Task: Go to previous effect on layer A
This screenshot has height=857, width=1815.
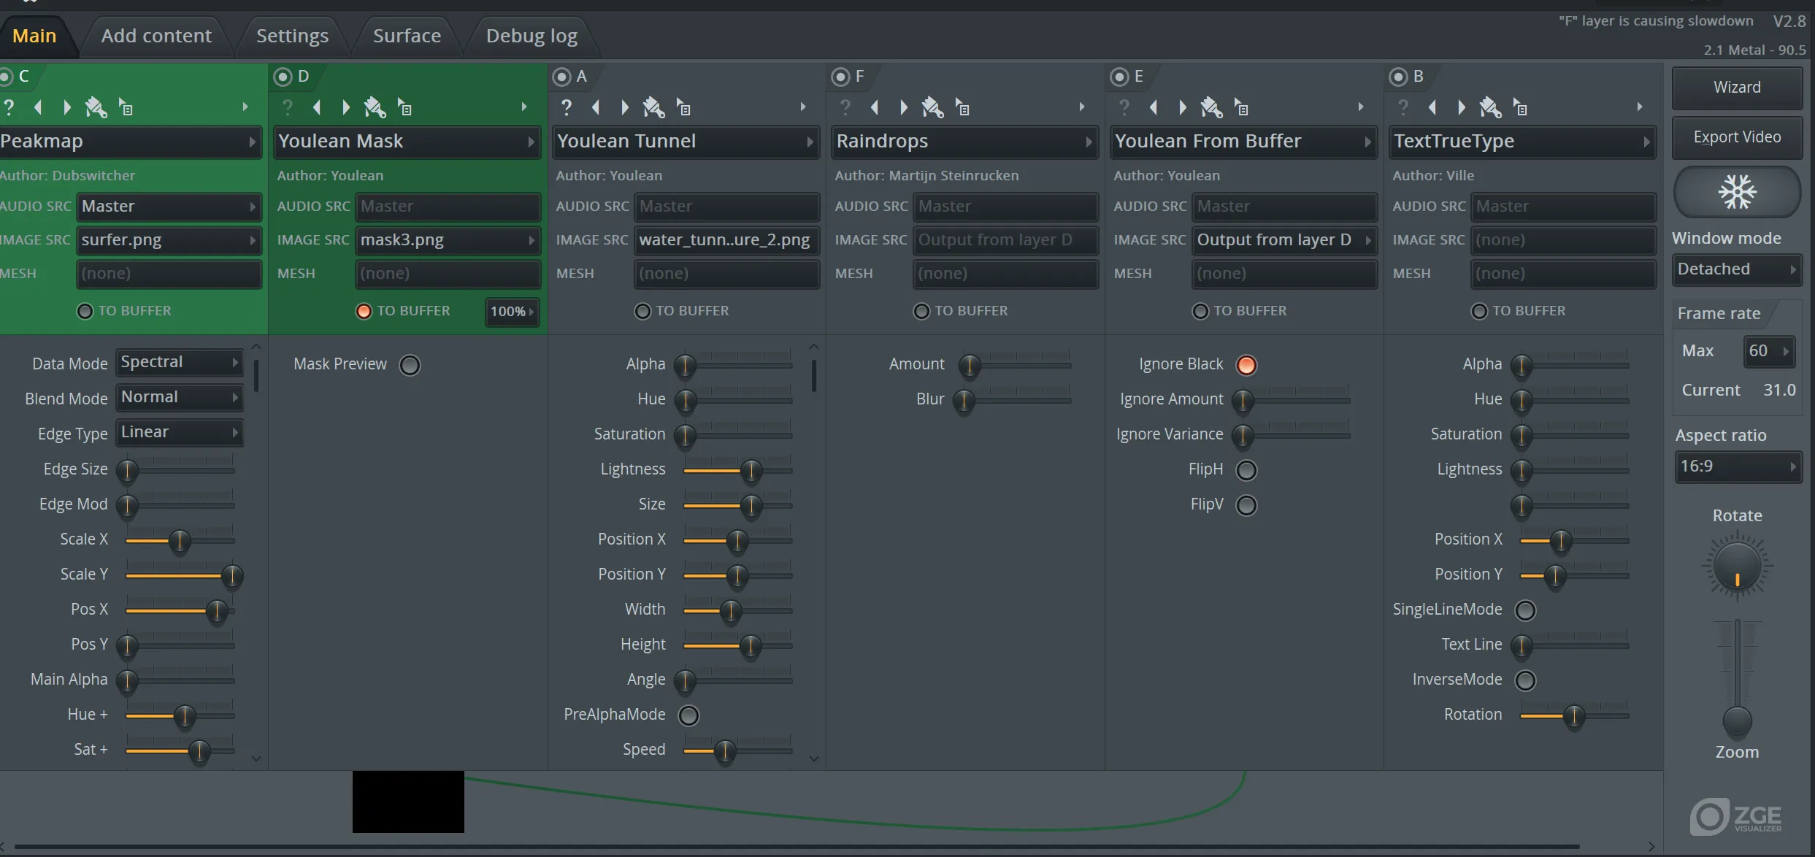Action: coord(596,107)
